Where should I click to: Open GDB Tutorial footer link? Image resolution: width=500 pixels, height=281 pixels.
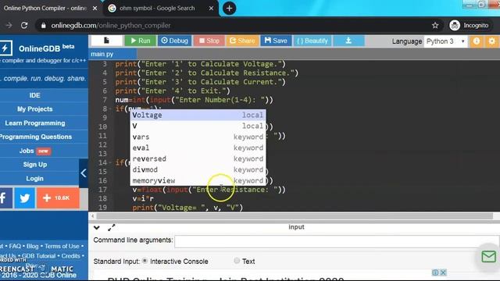[x=38, y=256]
